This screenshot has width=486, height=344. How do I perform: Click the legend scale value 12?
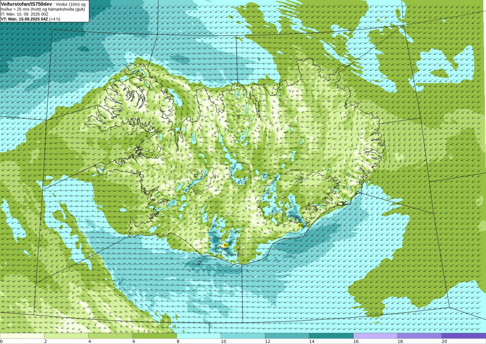click(x=268, y=341)
